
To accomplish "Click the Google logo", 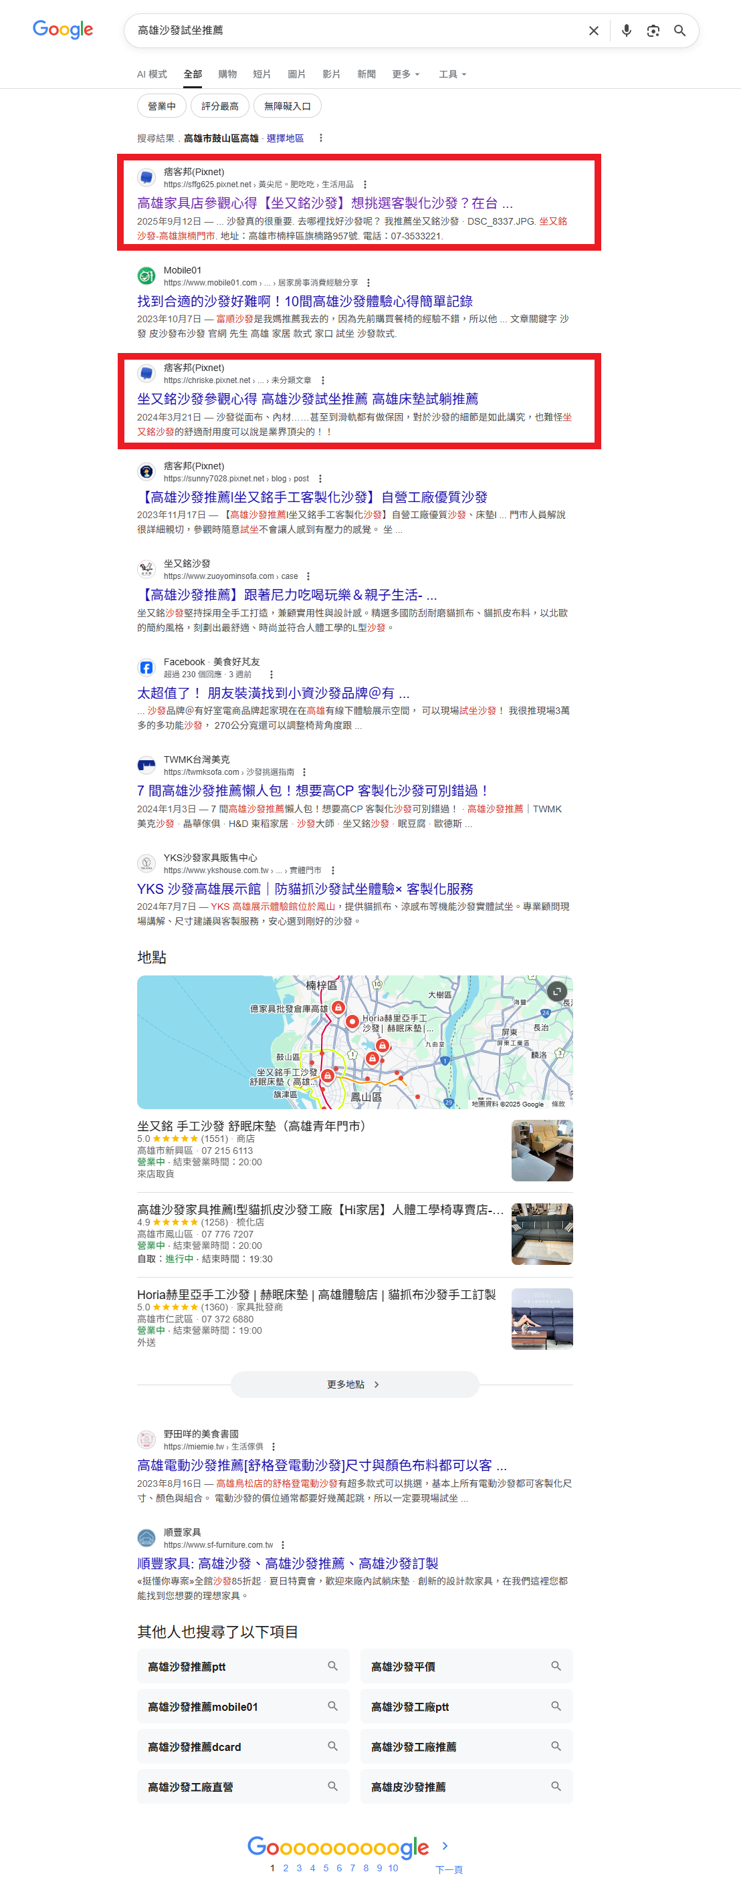I will coord(63,30).
